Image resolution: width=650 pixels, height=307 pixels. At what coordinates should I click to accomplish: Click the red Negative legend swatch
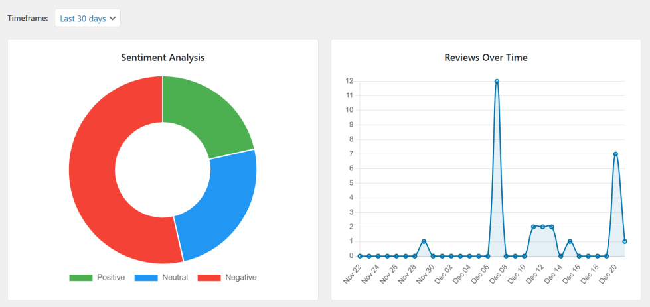coord(209,278)
